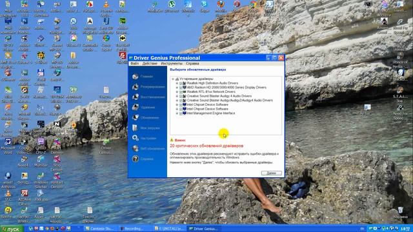Click the Picasa 3 desktop shortcut
The height and width of the screenshot is (232, 413).
tap(73, 41)
